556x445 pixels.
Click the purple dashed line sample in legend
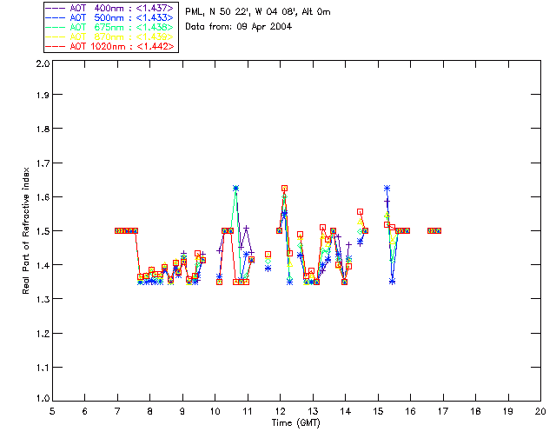point(56,8)
